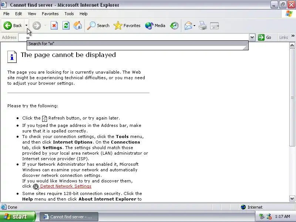Open the Search magnifier toolbar button
Viewport: 296px width, 222px height.
pos(98,26)
